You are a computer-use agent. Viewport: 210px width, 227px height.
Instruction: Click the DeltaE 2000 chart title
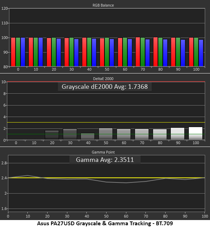click(x=103, y=79)
